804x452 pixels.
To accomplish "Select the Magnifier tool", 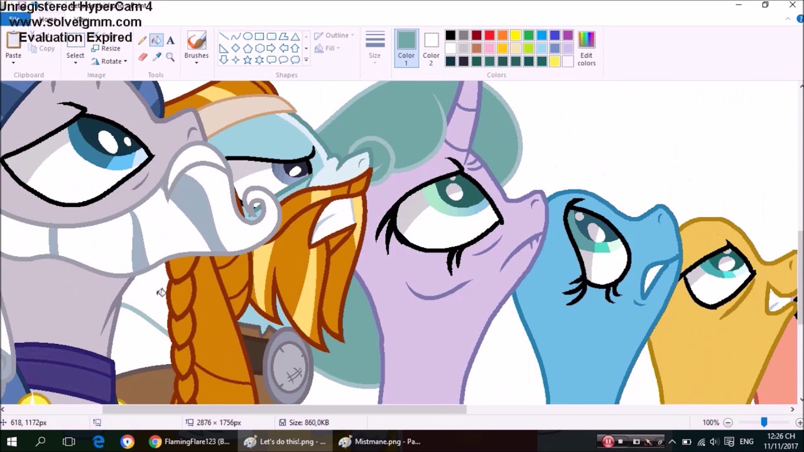I will (x=170, y=57).
